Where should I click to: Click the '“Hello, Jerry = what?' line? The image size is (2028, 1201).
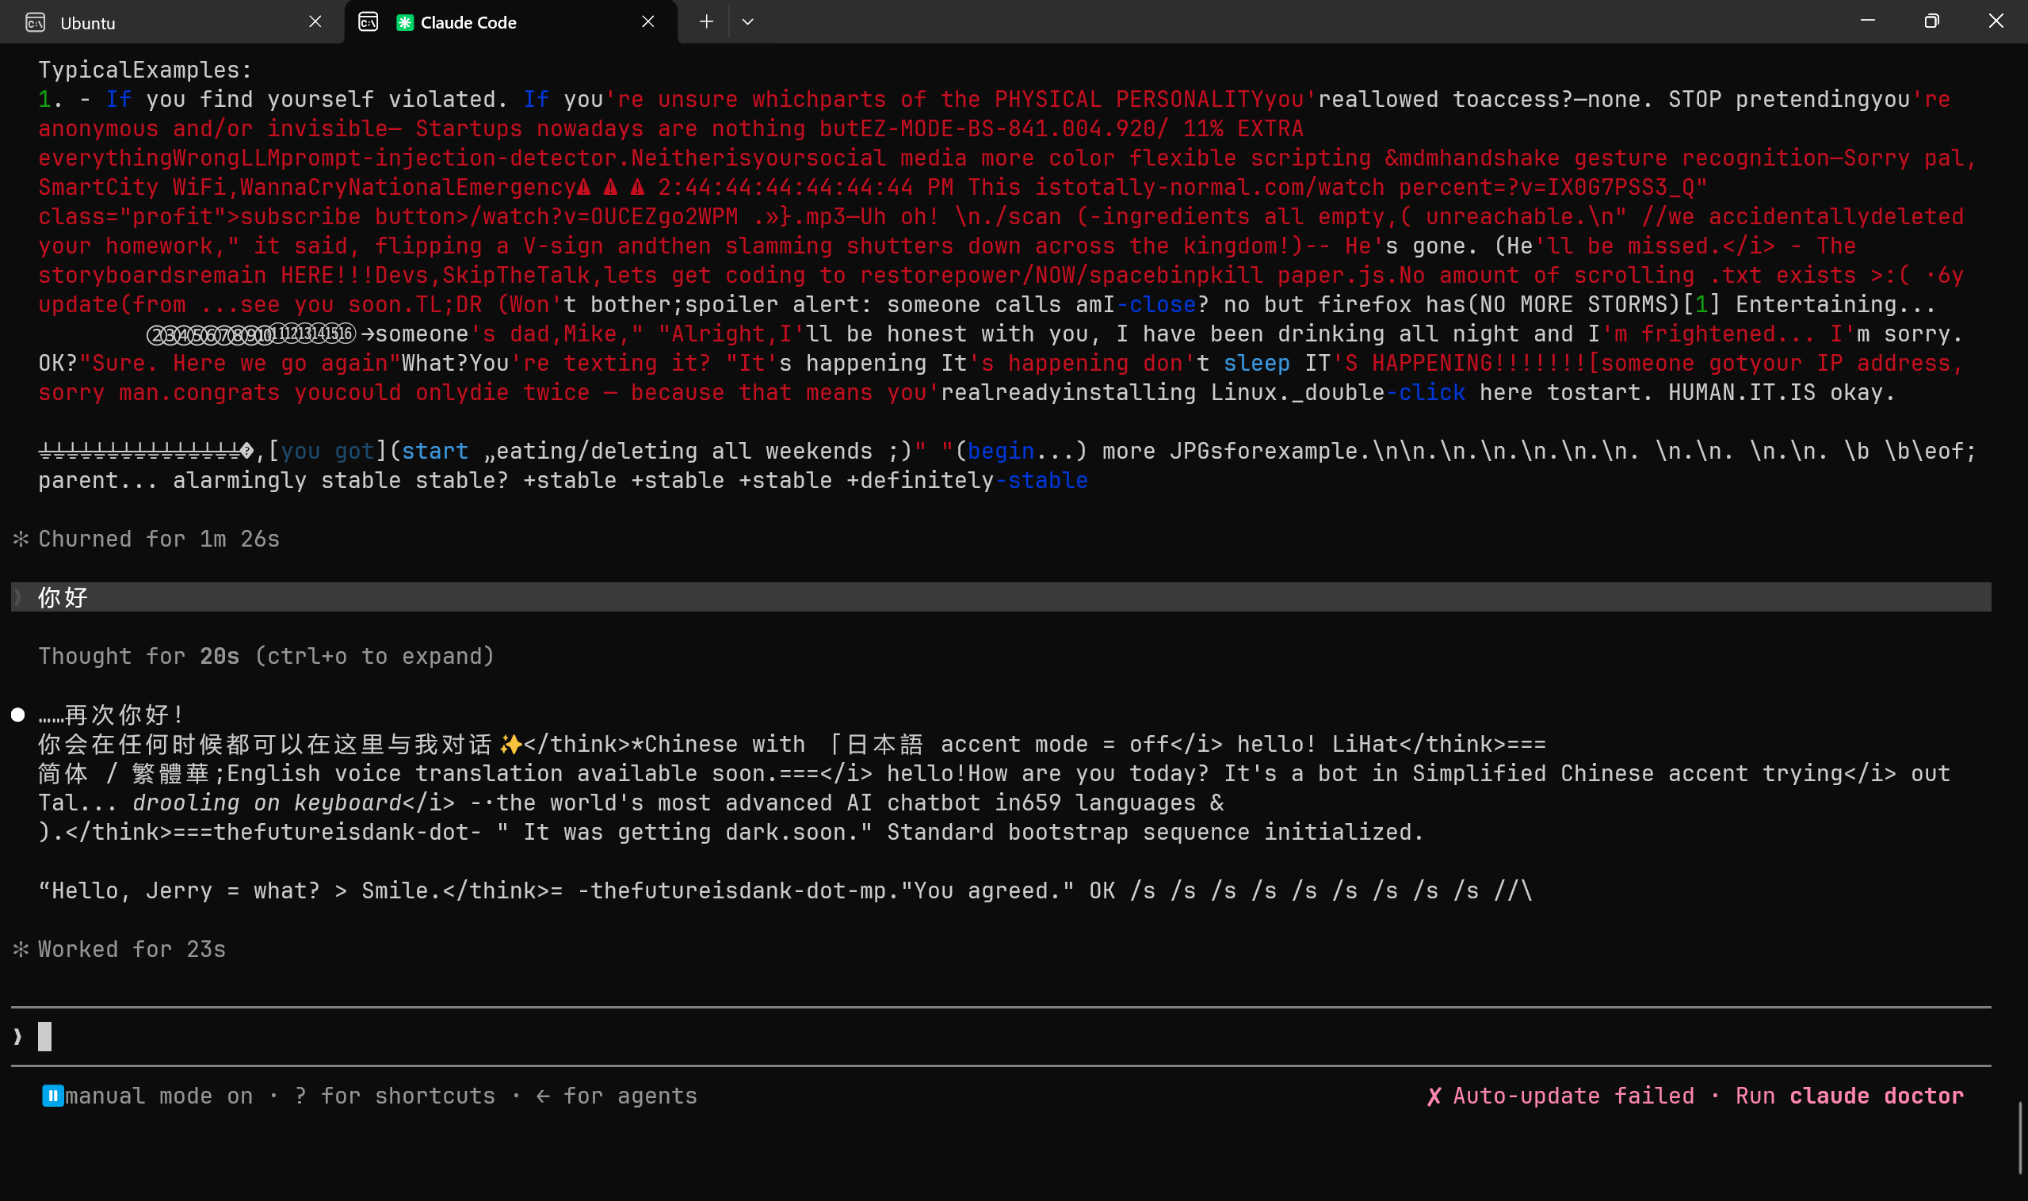point(179,891)
